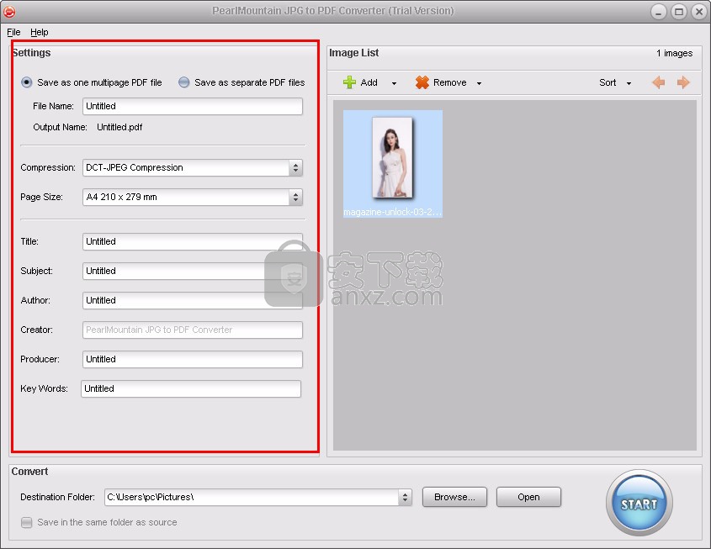
Task: Close the converter window
Action: 699,12
